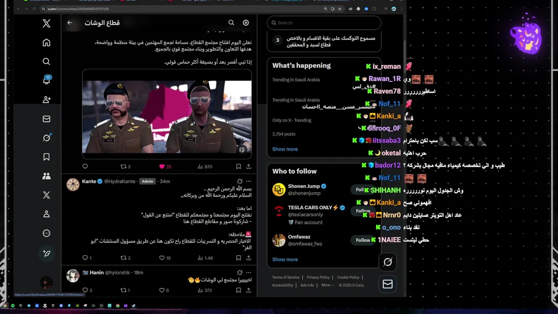Viewport: 558px width, 314px height.
Task: Open Cookie Policy footer link
Action: pyautogui.click(x=348, y=277)
